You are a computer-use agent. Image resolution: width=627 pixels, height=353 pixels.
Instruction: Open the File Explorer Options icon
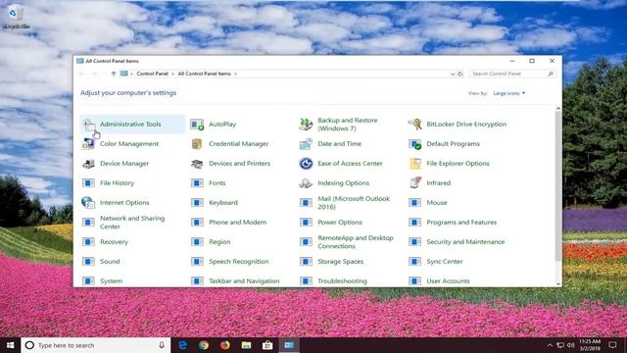pyautogui.click(x=414, y=164)
